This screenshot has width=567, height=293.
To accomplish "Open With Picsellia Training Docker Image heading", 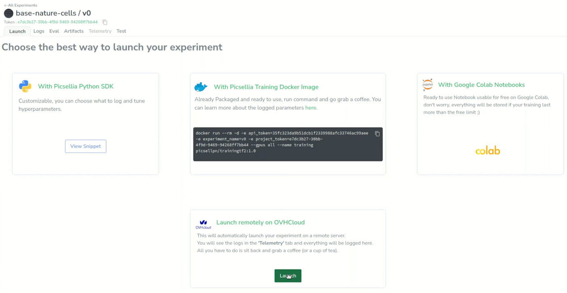I will [x=266, y=87].
